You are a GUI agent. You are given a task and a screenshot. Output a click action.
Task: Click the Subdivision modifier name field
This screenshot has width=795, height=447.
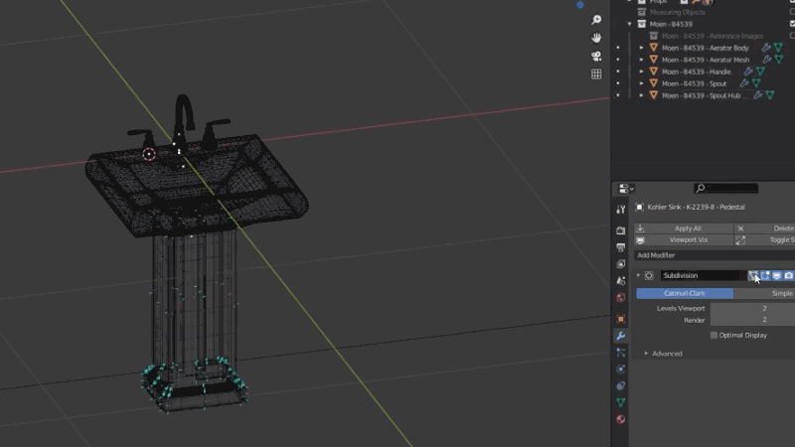tap(701, 276)
